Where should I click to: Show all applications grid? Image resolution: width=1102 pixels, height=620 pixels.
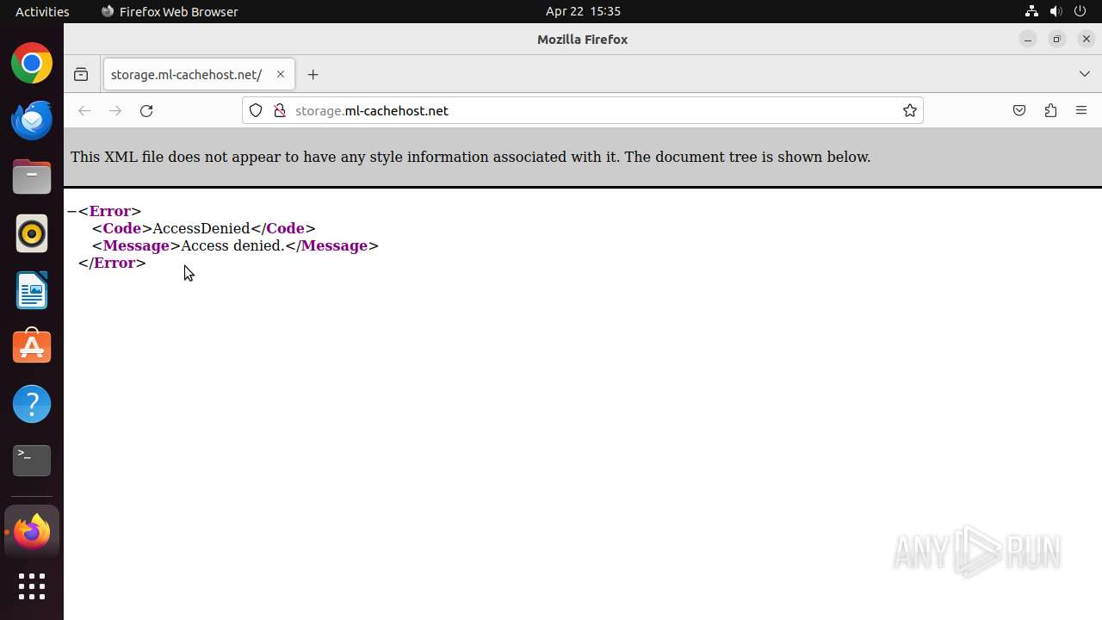tap(32, 586)
